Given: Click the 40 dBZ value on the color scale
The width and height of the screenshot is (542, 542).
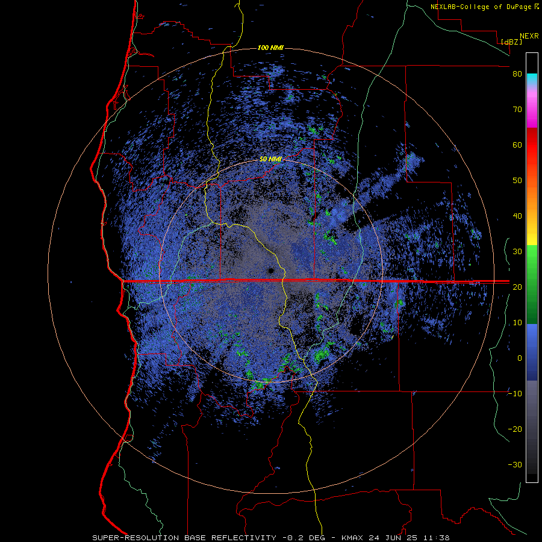Looking at the screenshot, I should point(517,216).
